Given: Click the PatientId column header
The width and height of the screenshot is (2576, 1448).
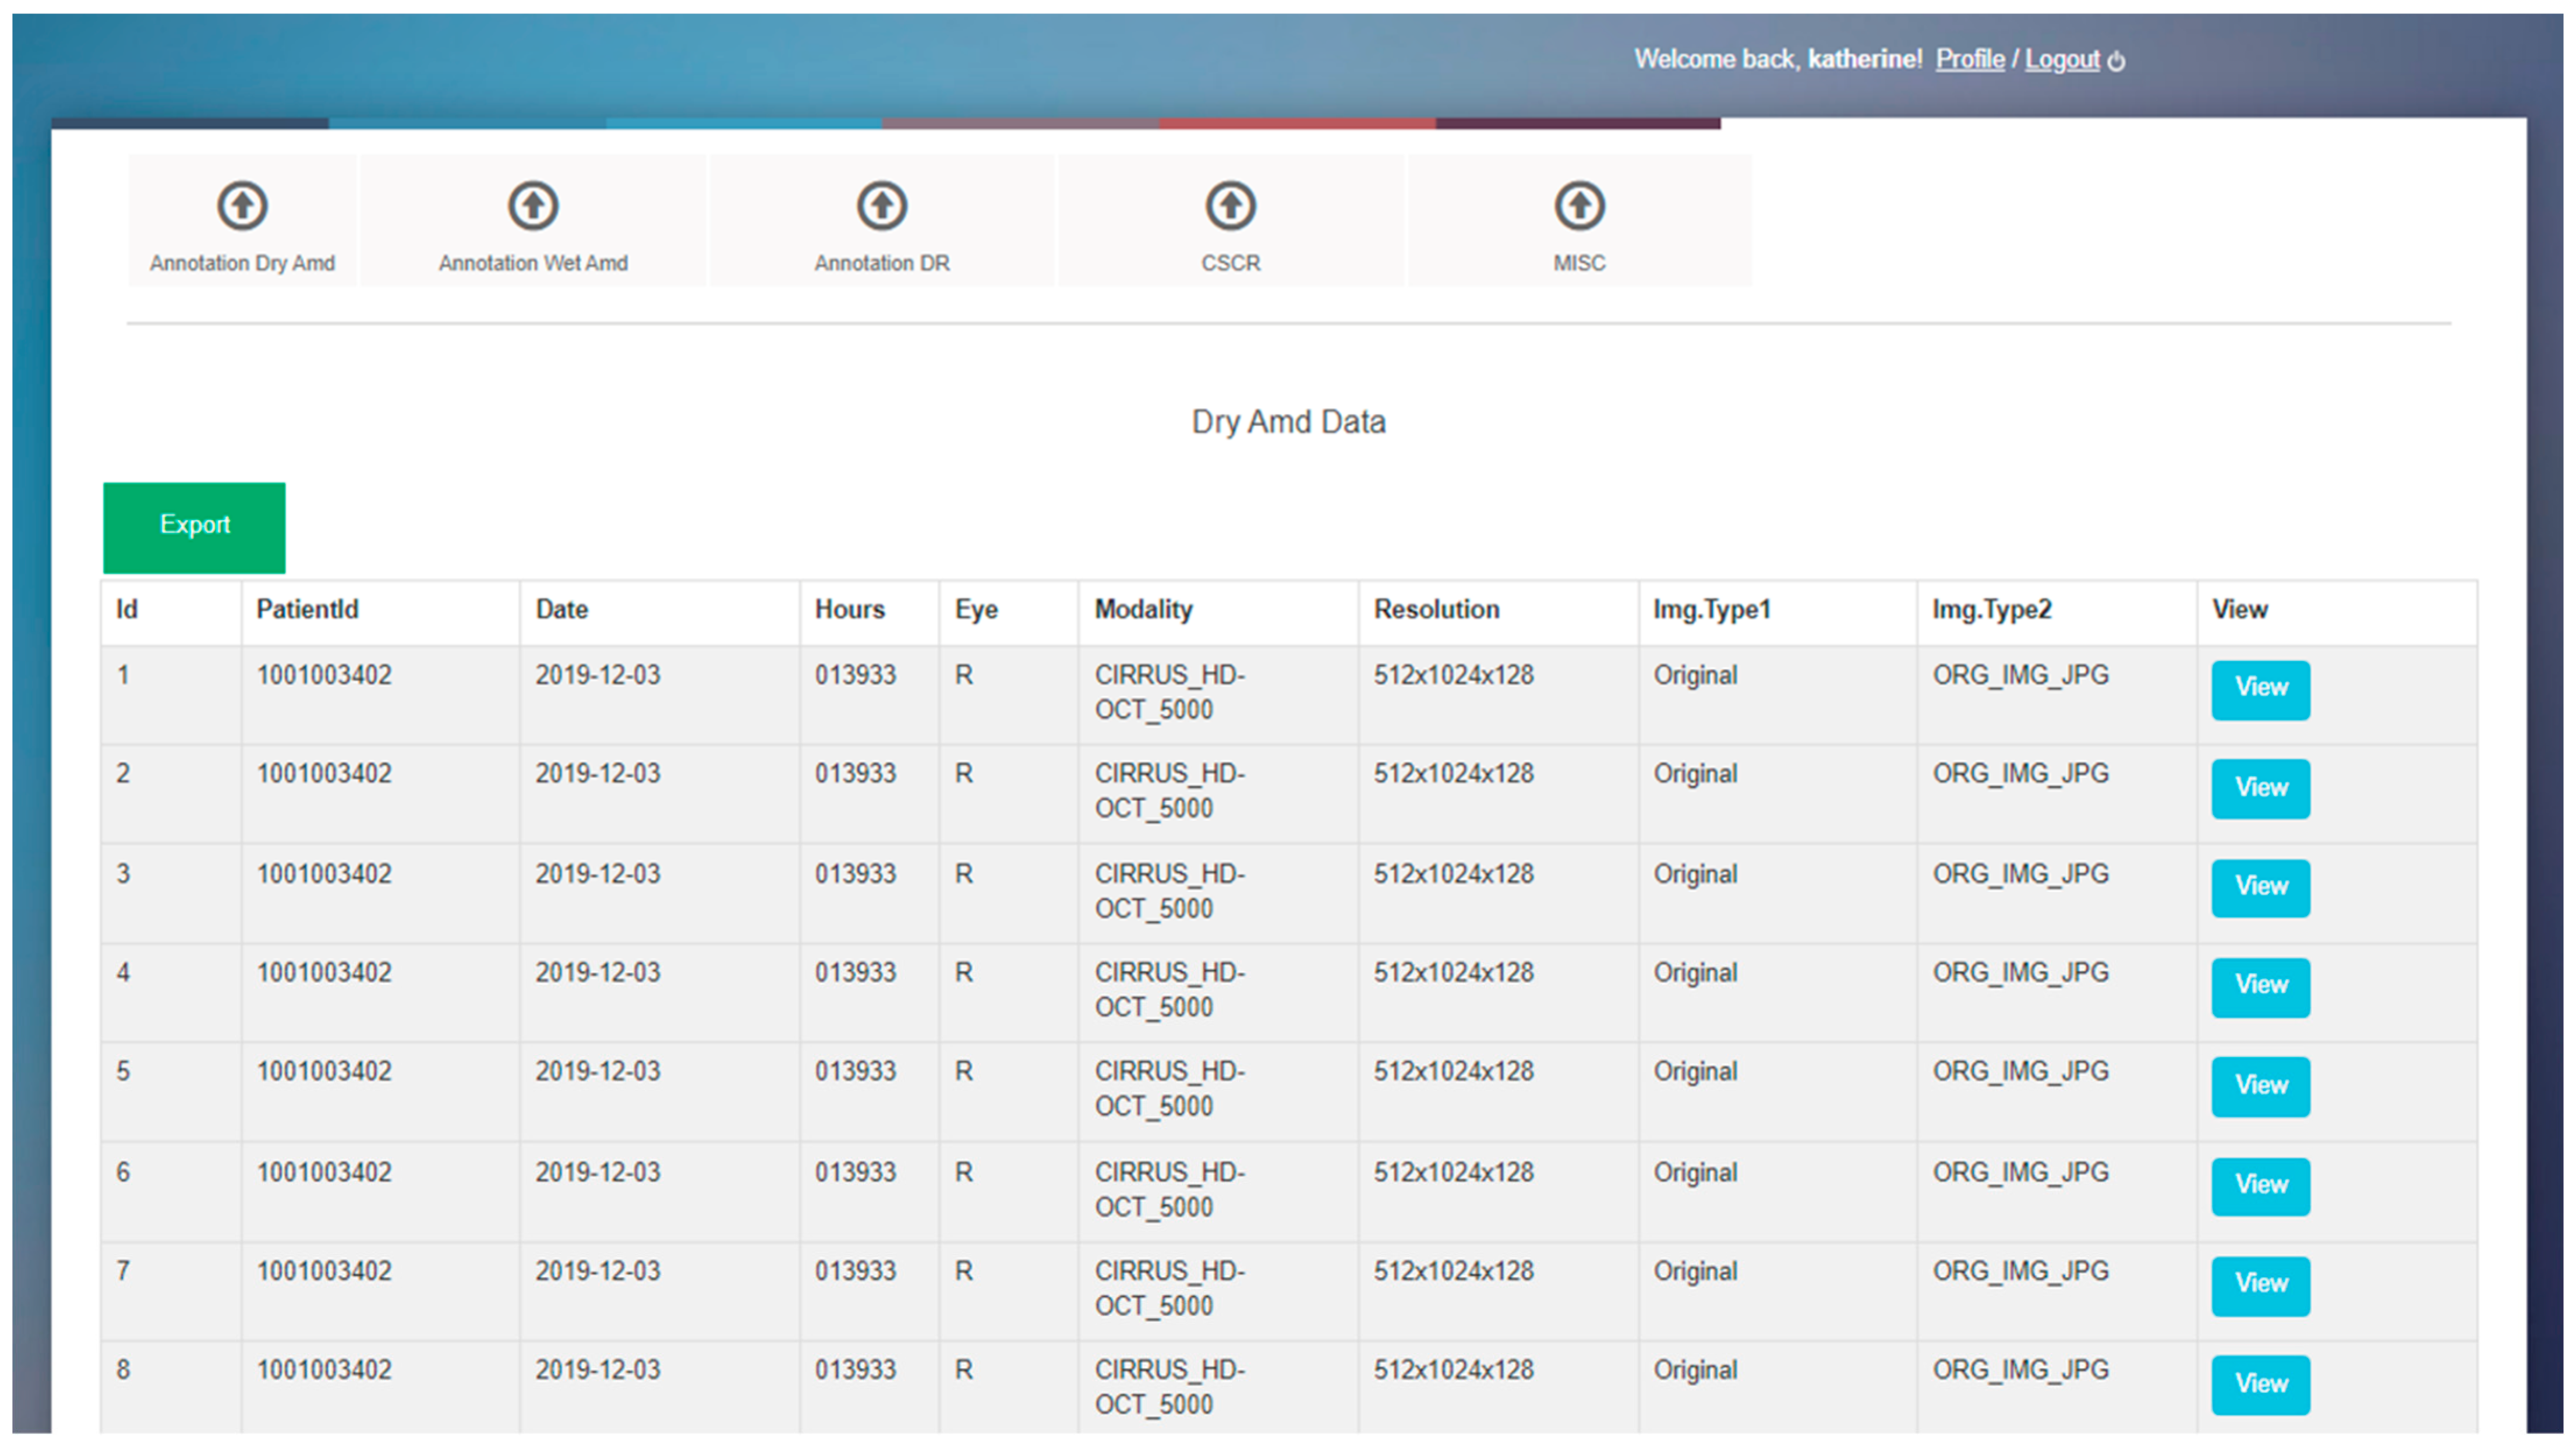Looking at the screenshot, I should (x=307, y=610).
